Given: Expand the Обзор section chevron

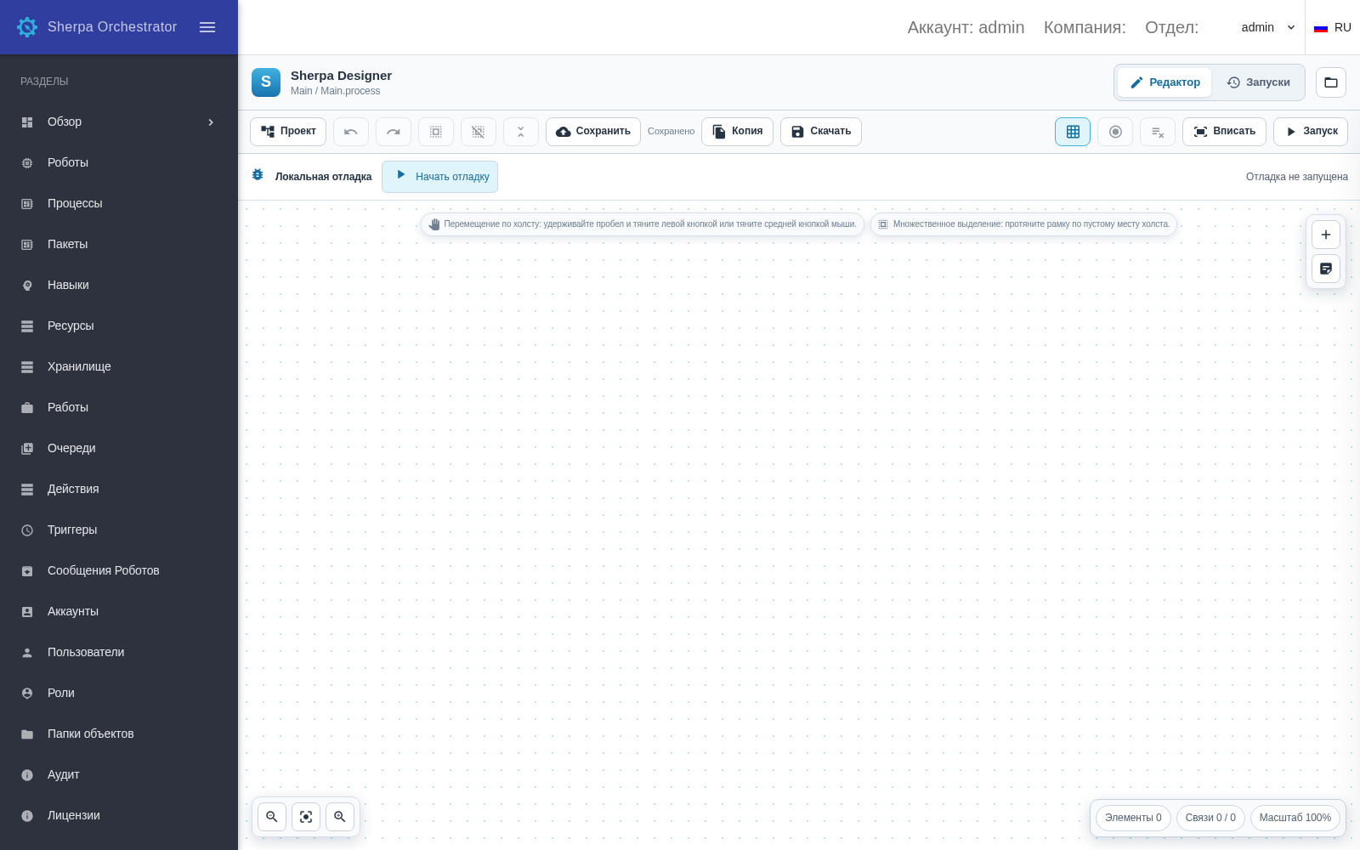Looking at the screenshot, I should 211,122.
